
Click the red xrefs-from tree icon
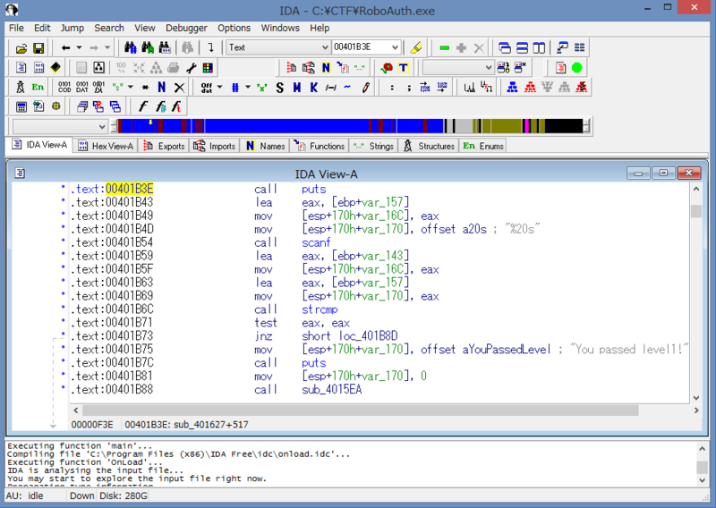coord(530,87)
